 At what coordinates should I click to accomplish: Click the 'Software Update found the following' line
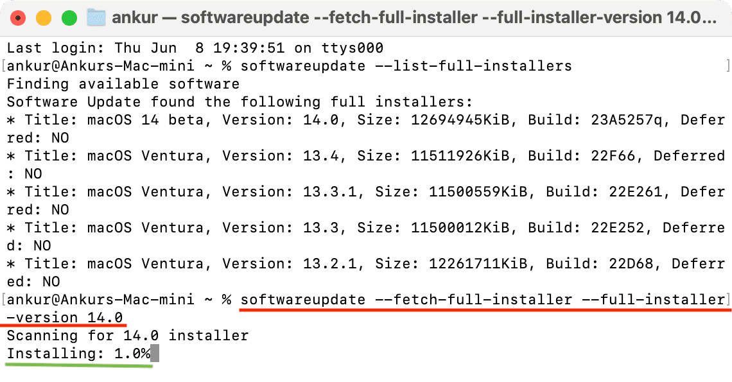tap(240, 102)
